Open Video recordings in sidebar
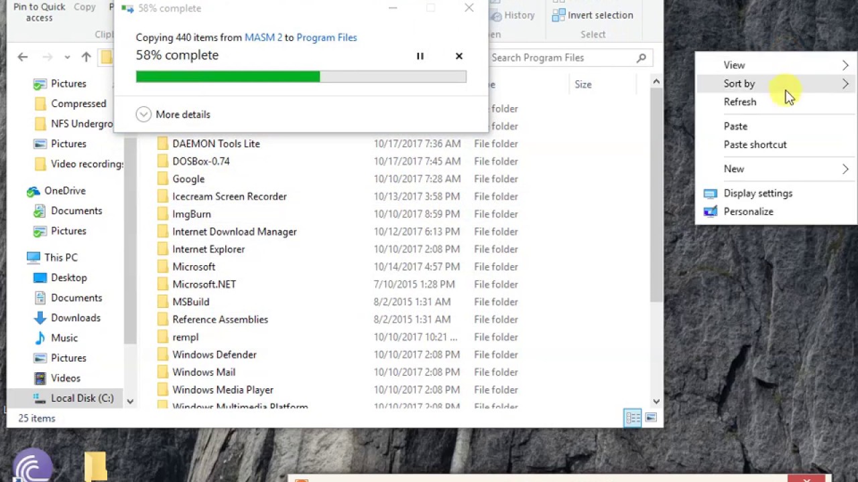The image size is (858, 482). click(x=77, y=164)
